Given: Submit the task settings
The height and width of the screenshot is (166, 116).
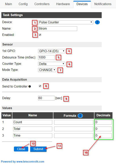Looking at the screenshot, I should point(38,149).
